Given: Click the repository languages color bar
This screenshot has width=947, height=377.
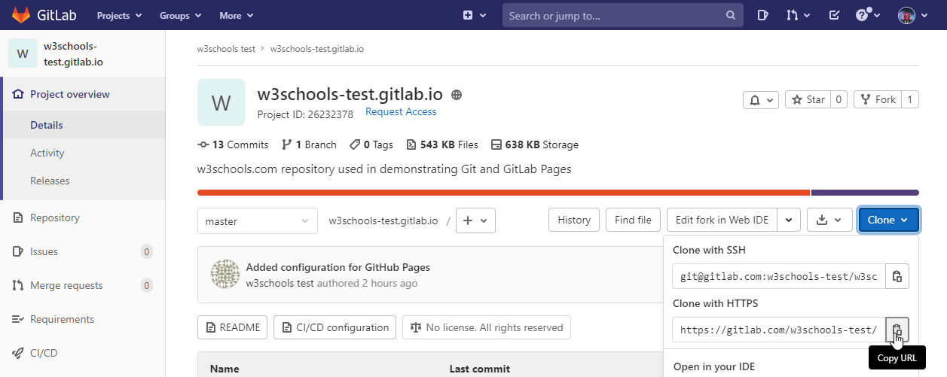Looking at the screenshot, I should 558,193.
